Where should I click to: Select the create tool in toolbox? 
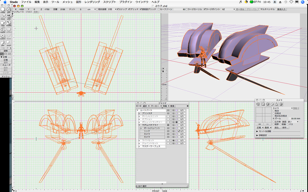(x=3, y=10)
